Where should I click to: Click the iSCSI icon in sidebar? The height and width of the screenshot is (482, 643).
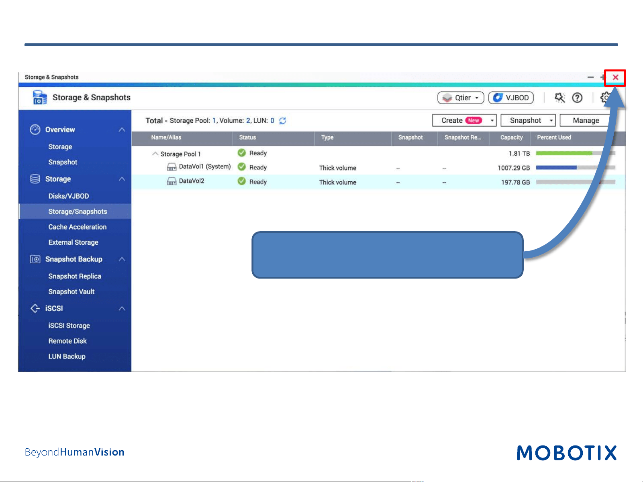click(35, 308)
